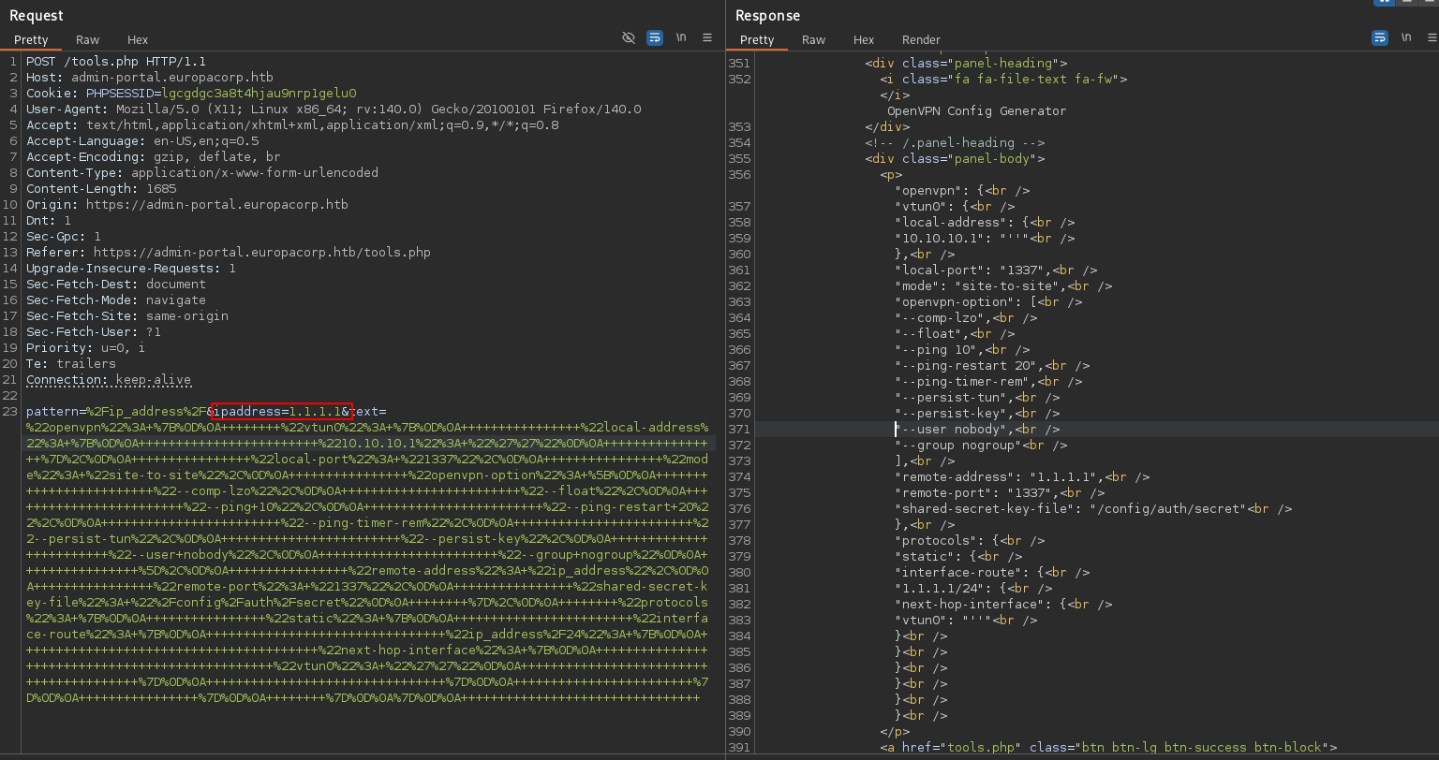
Task: Toggle \n line break display in Request panel
Action: (680, 37)
